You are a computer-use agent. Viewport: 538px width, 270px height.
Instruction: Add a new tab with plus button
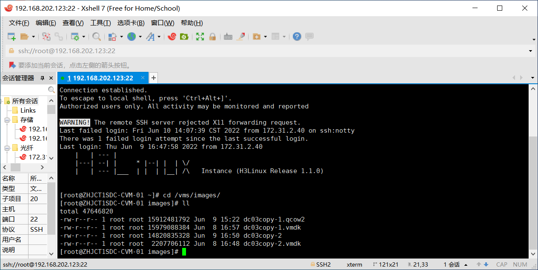coord(154,78)
